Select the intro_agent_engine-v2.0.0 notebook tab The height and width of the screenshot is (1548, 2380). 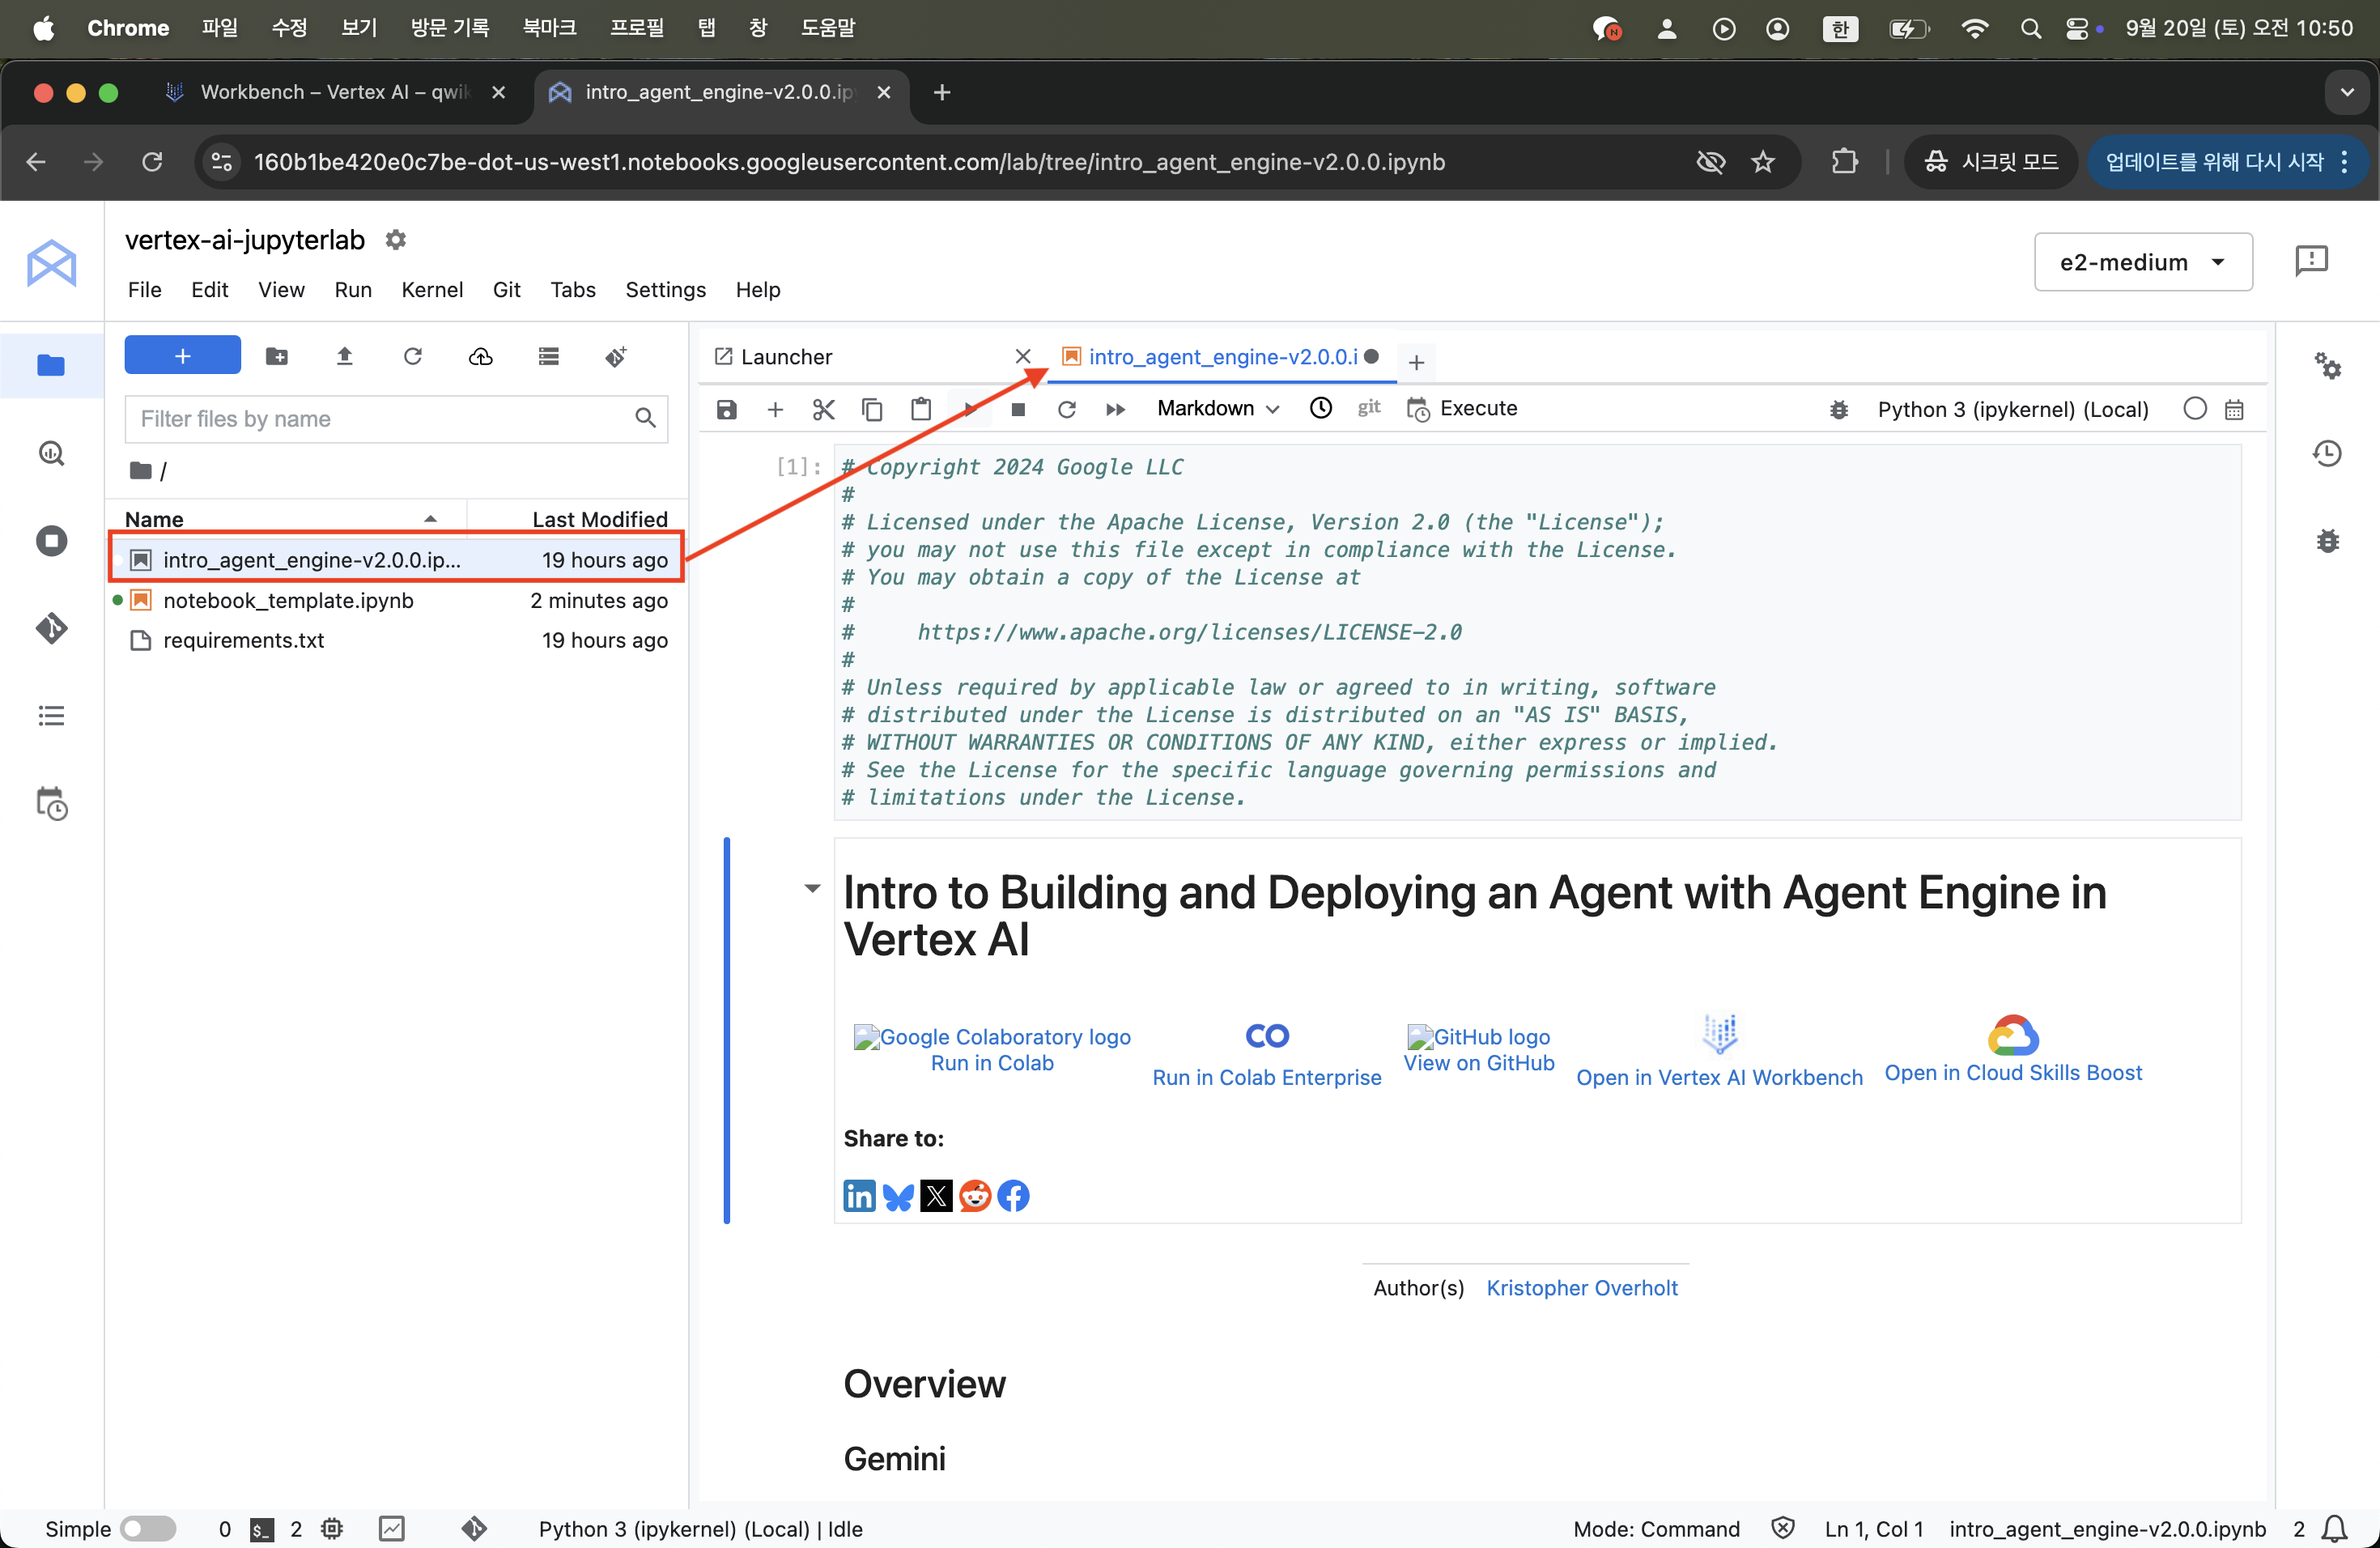tap(1222, 357)
